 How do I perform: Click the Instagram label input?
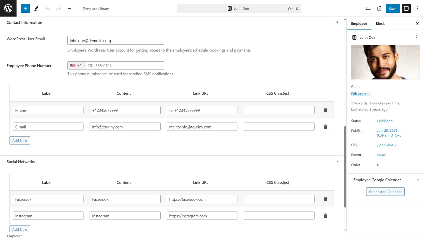pyautogui.click(x=48, y=216)
